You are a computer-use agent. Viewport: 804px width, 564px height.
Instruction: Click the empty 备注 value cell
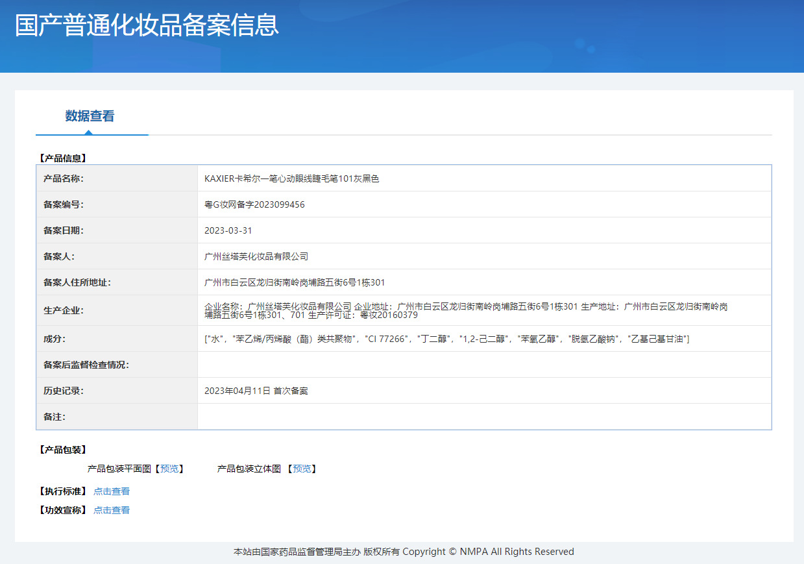coord(484,417)
